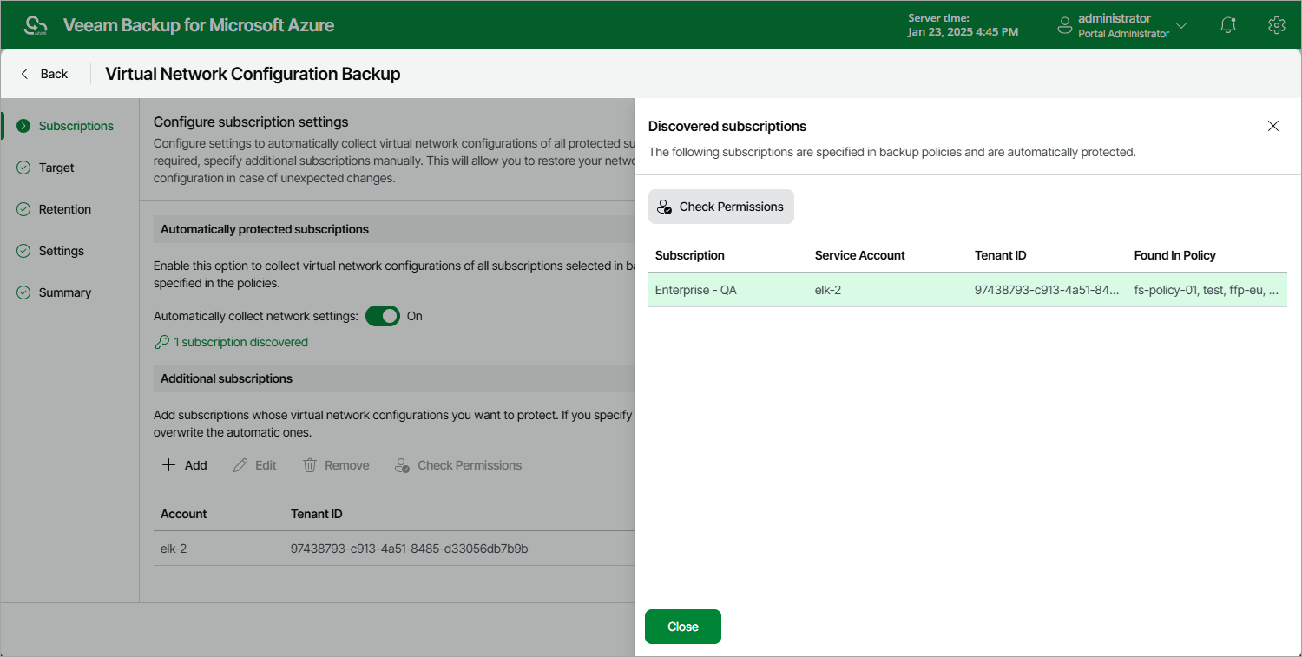The width and height of the screenshot is (1302, 657).
Task: Select the Summary step checkmark
Action: (23, 292)
